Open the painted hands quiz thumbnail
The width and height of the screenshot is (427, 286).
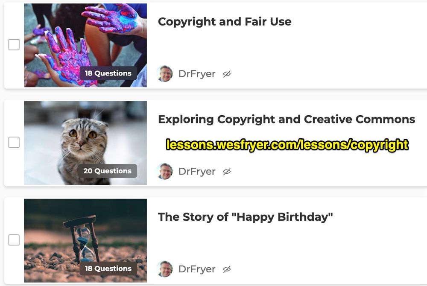85,45
